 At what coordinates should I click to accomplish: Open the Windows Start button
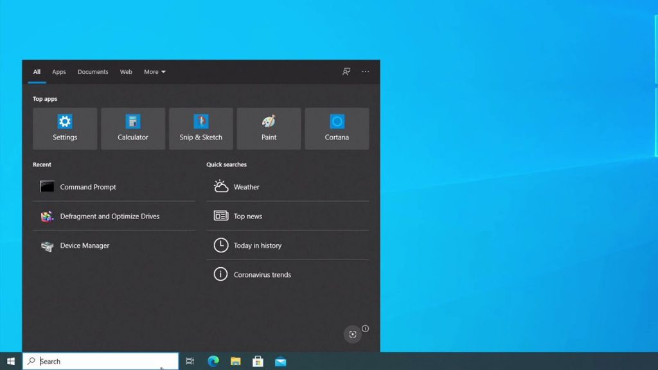pyautogui.click(x=11, y=361)
